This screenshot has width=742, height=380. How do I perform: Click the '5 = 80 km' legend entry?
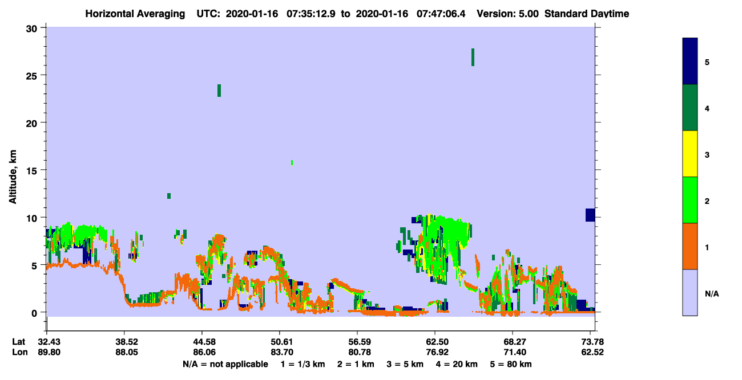click(511, 364)
